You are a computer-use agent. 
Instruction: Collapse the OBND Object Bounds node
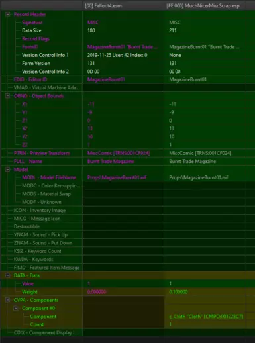tap(7, 96)
